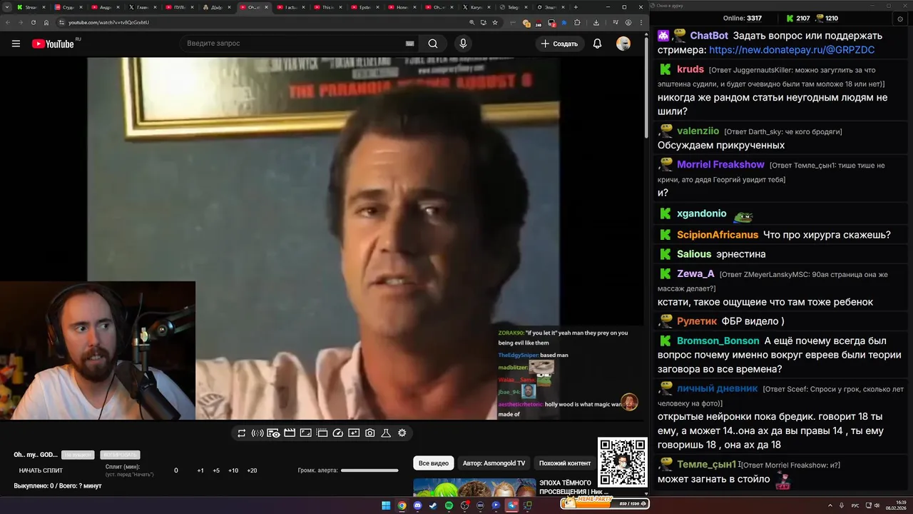Image resolution: width=913 pixels, height=514 pixels.
Task: Click the eye-preview icon in player toolbar
Action: pyautogui.click(x=273, y=433)
